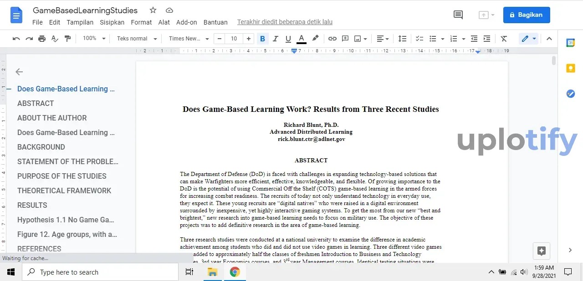Toggle bold formatting off
This screenshot has height=281, width=583.
pos(262,39)
